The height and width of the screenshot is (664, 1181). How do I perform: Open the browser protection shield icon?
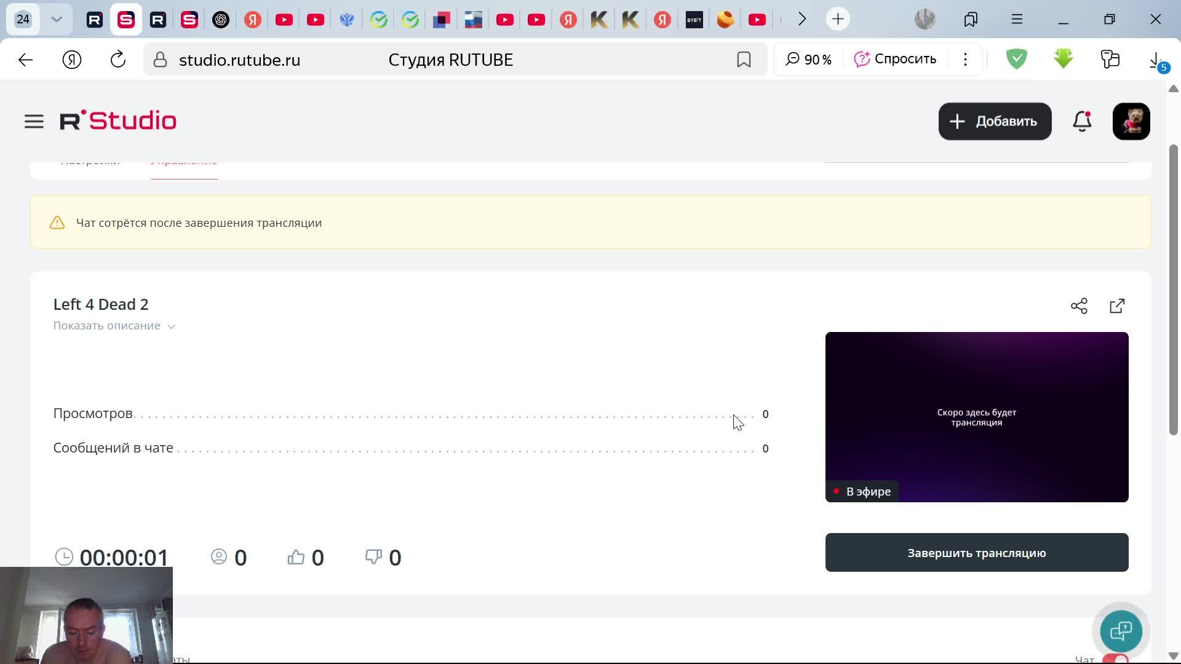[1016, 60]
